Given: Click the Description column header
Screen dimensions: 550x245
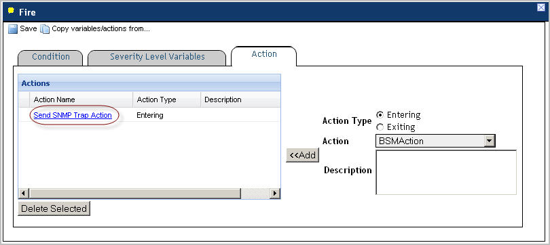Looking at the screenshot, I should point(240,99).
